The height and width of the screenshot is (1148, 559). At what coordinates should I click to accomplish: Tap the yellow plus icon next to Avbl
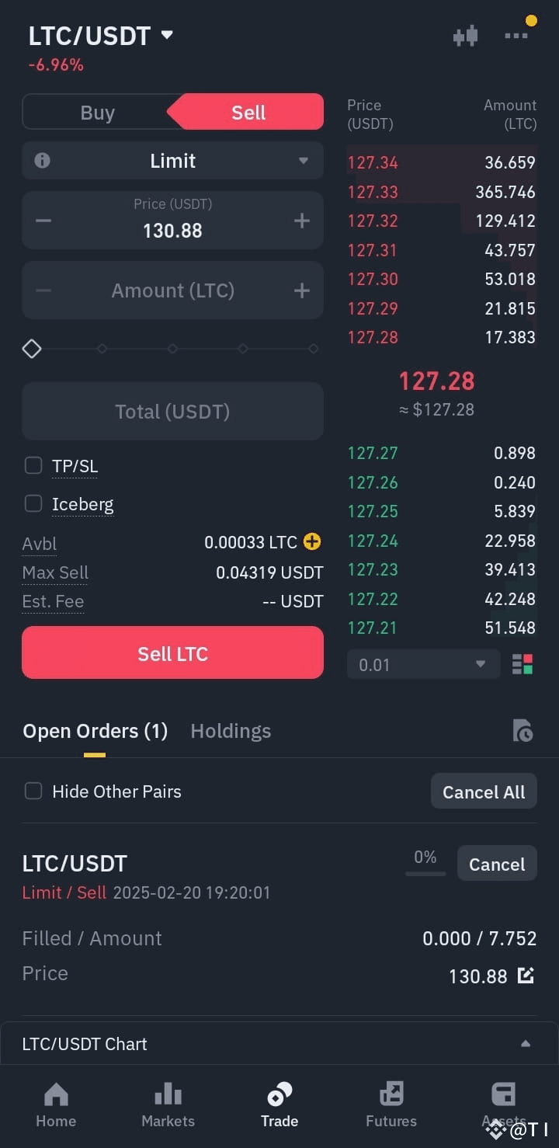(x=312, y=541)
